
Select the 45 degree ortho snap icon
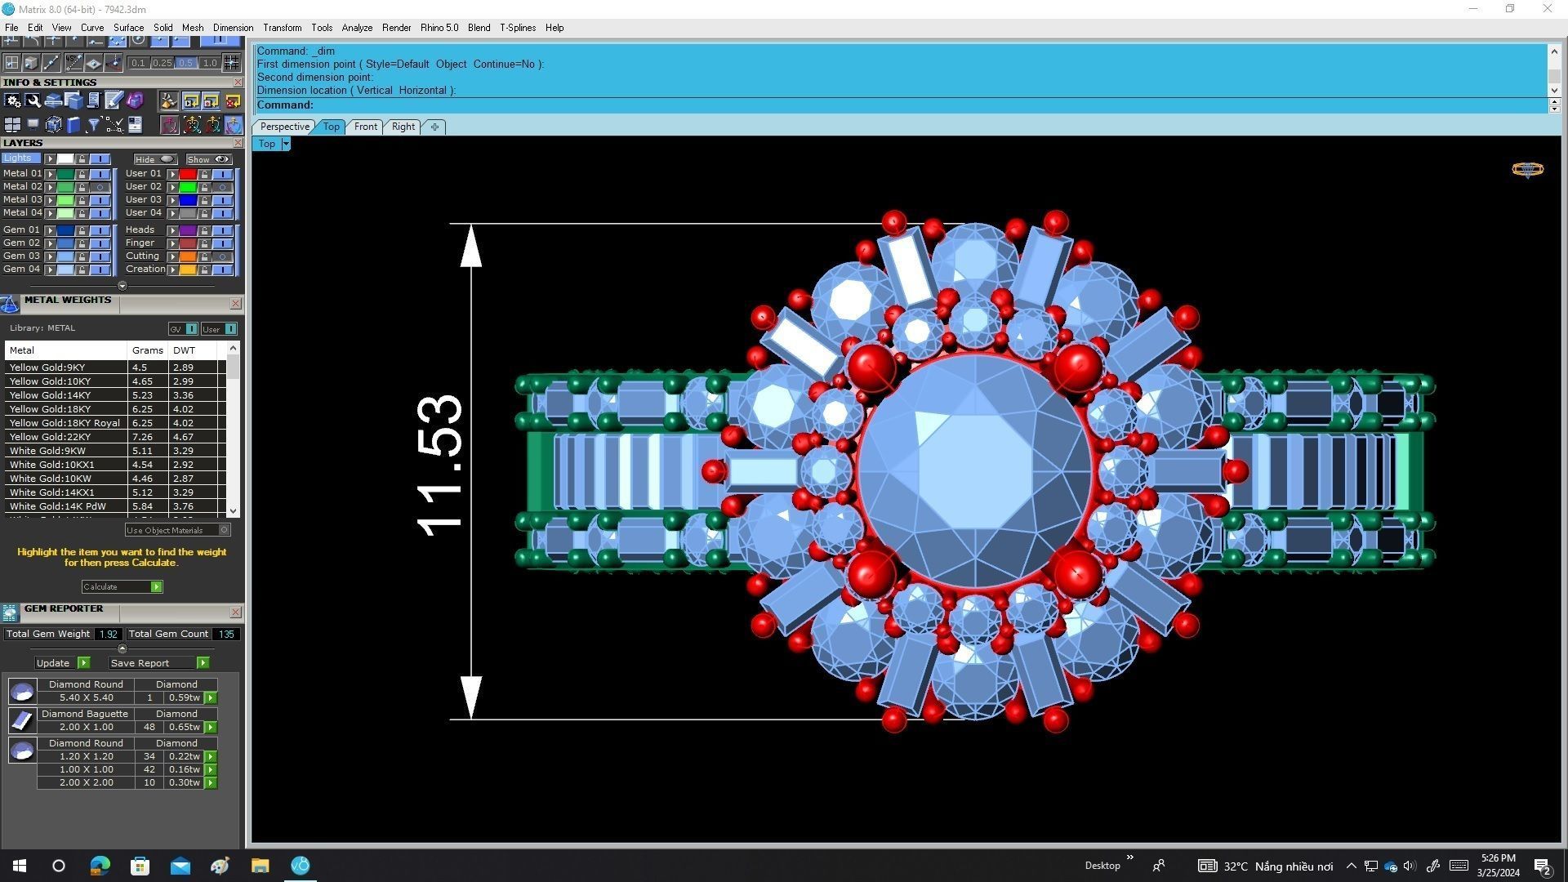coord(73,62)
